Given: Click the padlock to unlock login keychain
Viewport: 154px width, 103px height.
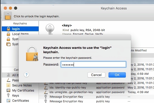Looking at the screenshot, I should pyautogui.click(x=8, y=16).
